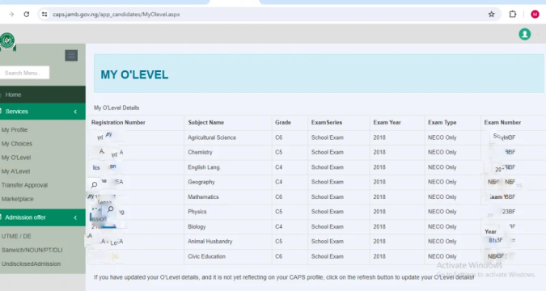Click 2018 in Biology row
Image resolution: width=546 pixels, height=291 pixels.
(x=379, y=226)
